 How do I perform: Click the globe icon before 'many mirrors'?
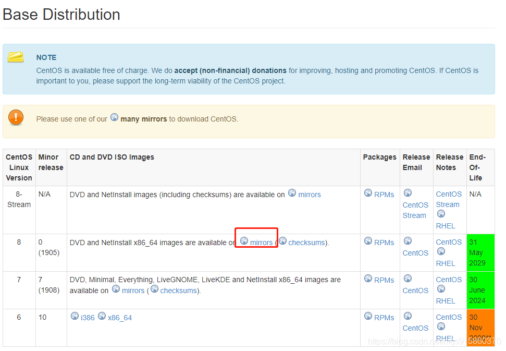click(x=114, y=117)
